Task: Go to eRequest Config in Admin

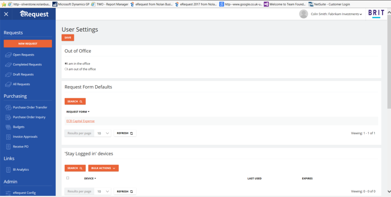Action: pos(24,193)
